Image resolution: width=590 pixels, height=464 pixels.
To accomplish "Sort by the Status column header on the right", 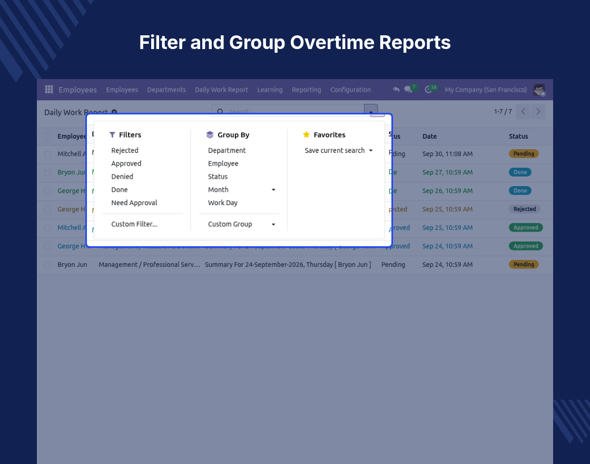I will (x=518, y=137).
